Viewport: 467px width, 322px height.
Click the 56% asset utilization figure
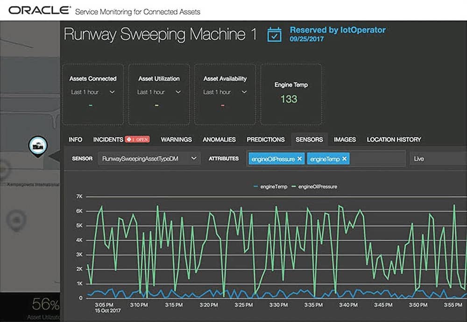tap(46, 304)
